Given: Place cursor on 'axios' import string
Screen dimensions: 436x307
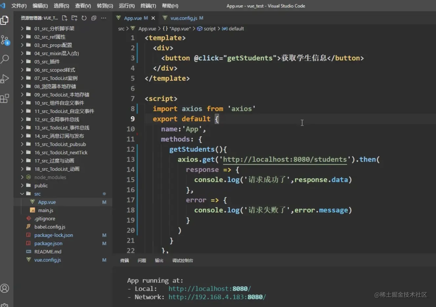Looking at the screenshot, I should (242, 109).
